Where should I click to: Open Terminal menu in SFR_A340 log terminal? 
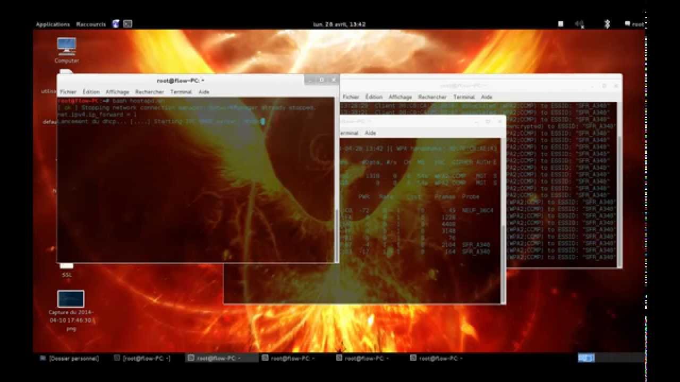pyautogui.click(x=464, y=97)
